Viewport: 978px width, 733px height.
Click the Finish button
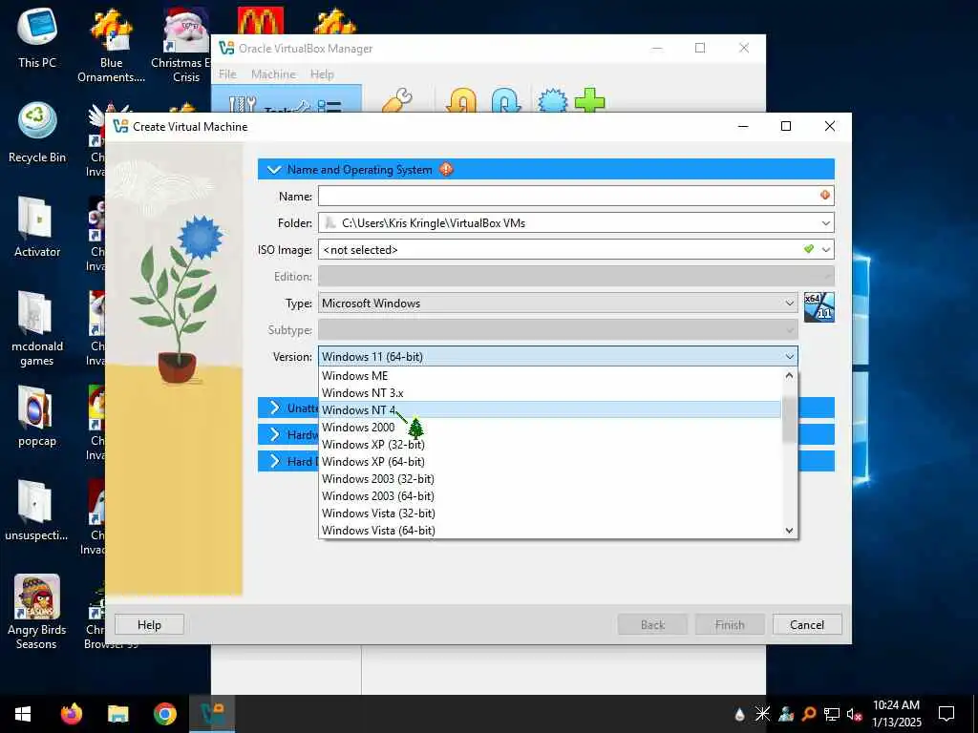click(x=730, y=624)
